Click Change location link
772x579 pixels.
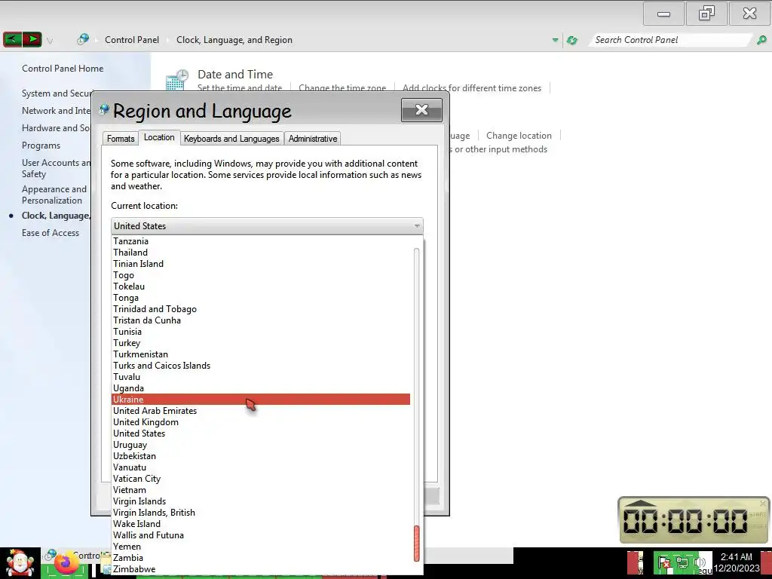point(519,136)
